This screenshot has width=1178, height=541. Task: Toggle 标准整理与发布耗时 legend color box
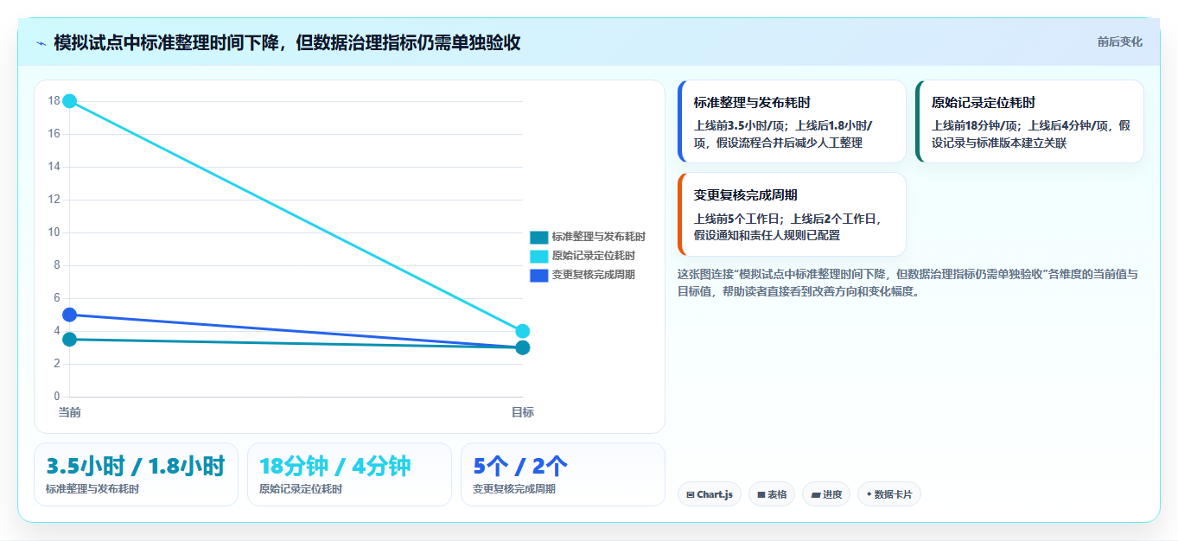coord(539,237)
